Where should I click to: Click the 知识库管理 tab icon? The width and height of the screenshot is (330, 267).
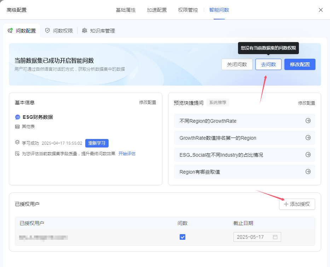85,31
